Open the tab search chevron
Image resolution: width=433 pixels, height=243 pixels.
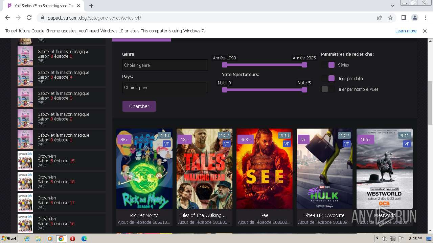coord(393,6)
